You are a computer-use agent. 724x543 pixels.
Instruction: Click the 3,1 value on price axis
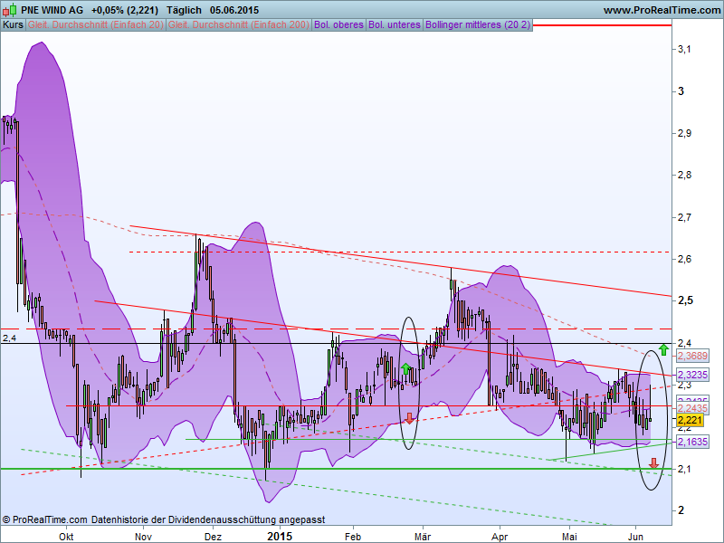click(x=684, y=49)
